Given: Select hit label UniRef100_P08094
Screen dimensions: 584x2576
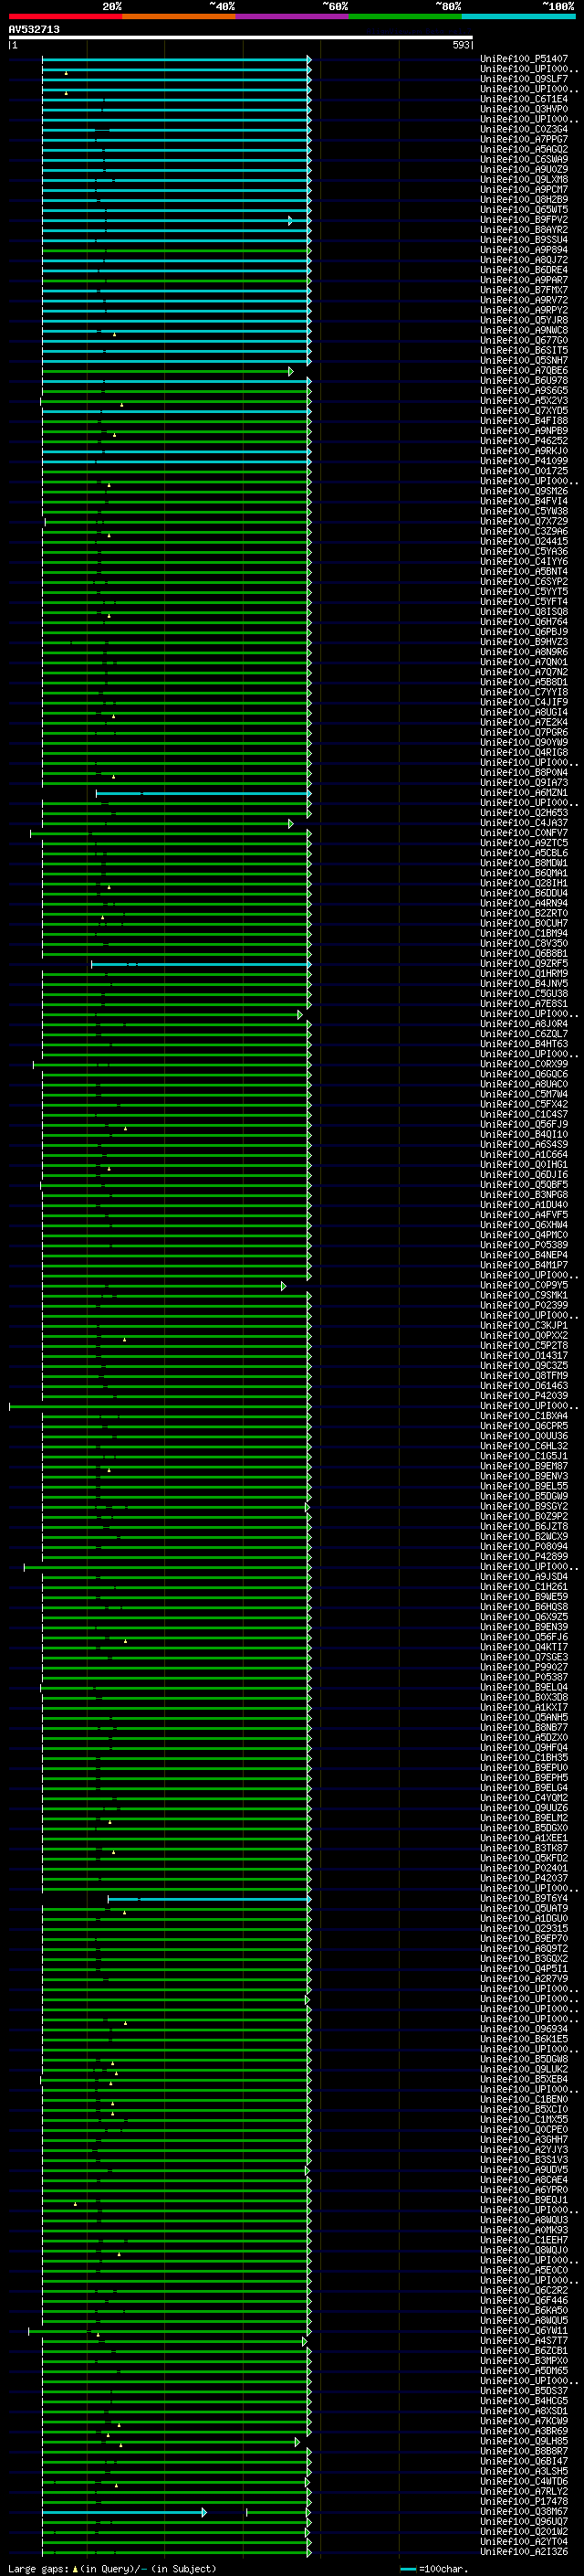Looking at the screenshot, I should (524, 1546).
